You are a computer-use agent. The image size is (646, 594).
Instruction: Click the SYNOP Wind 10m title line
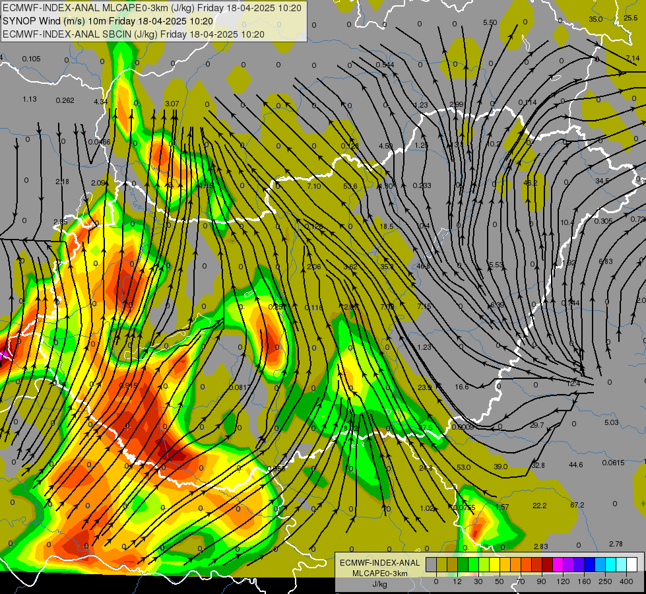pyautogui.click(x=108, y=21)
